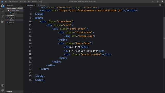Click the "1 UNSAVED" badge

point(20,8)
